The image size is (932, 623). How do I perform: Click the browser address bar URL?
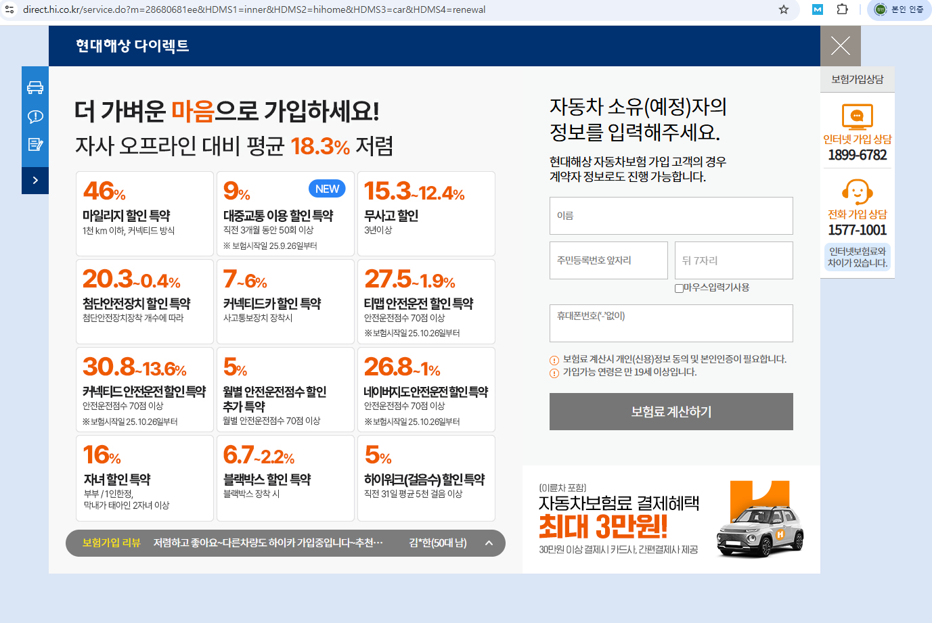[x=254, y=9]
